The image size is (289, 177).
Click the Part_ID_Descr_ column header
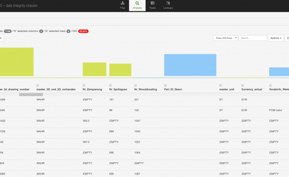pos(174,89)
